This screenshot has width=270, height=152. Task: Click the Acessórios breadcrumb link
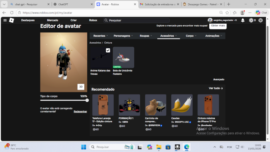[x=95, y=43]
